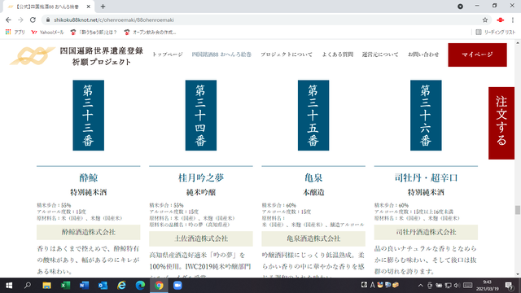Viewport: 521px width, 293px height.
Task: Open the Windows Start menu
Action: click(x=9, y=286)
